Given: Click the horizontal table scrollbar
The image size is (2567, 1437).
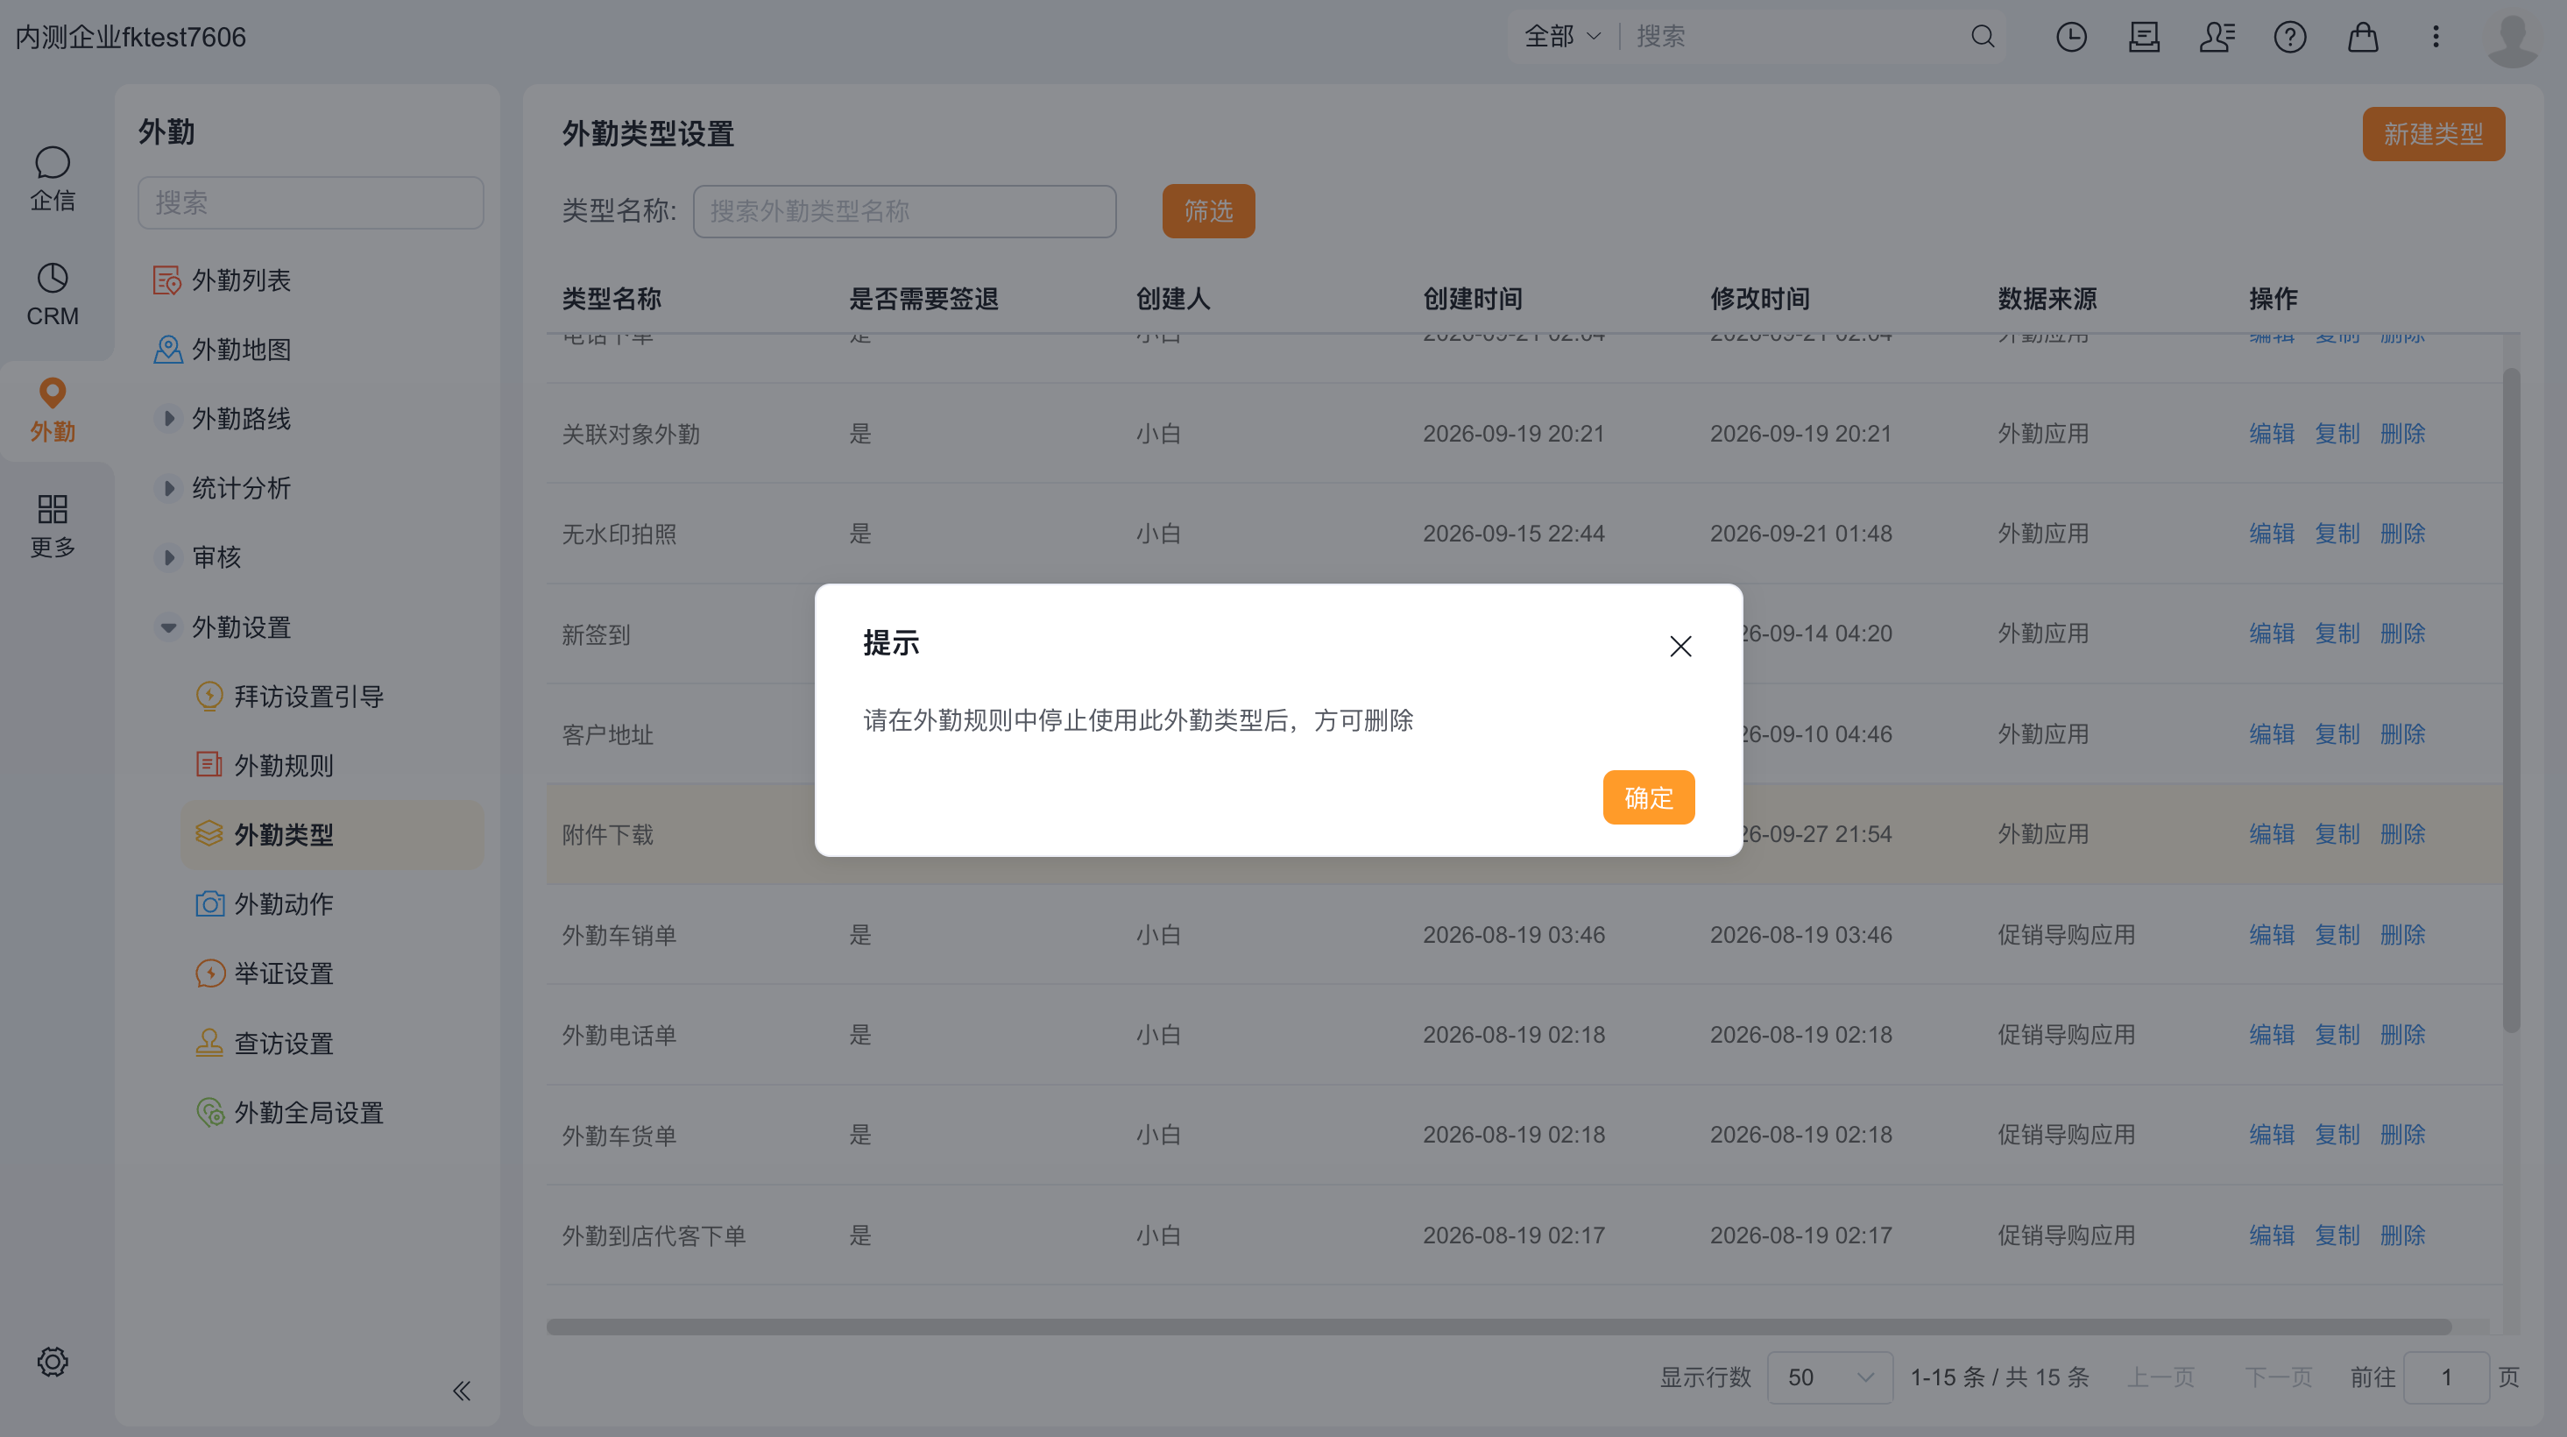Looking at the screenshot, I should pos(1498,1327).
